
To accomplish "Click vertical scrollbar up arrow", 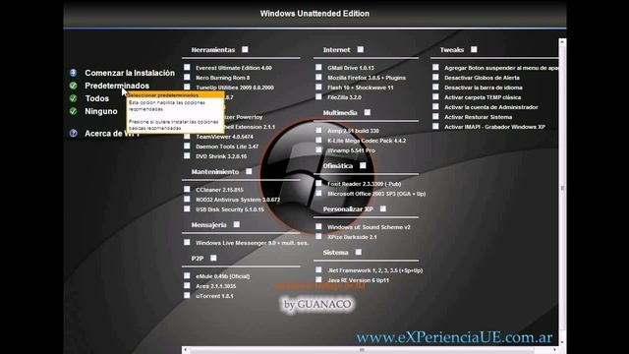I will point(562,41).
